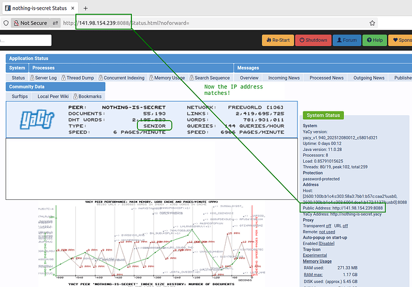
Task: Open the Search Sequence tab
Action: click(x=211, y=78)
